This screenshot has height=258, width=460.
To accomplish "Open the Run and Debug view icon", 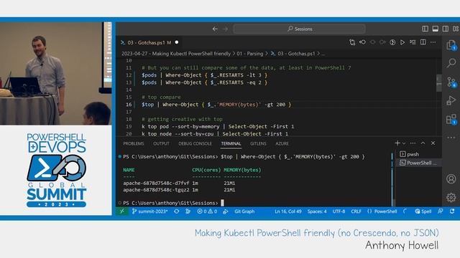I will 451,100.
